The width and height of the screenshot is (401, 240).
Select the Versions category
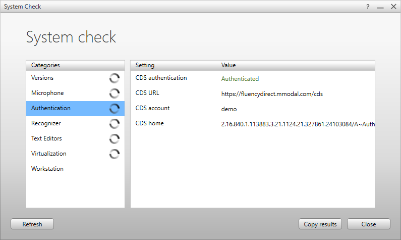[x=42, y=78]
